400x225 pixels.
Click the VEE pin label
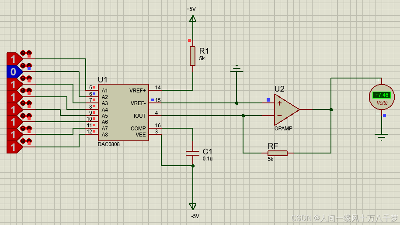141,135
